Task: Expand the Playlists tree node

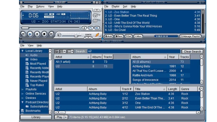Action: 23,90
